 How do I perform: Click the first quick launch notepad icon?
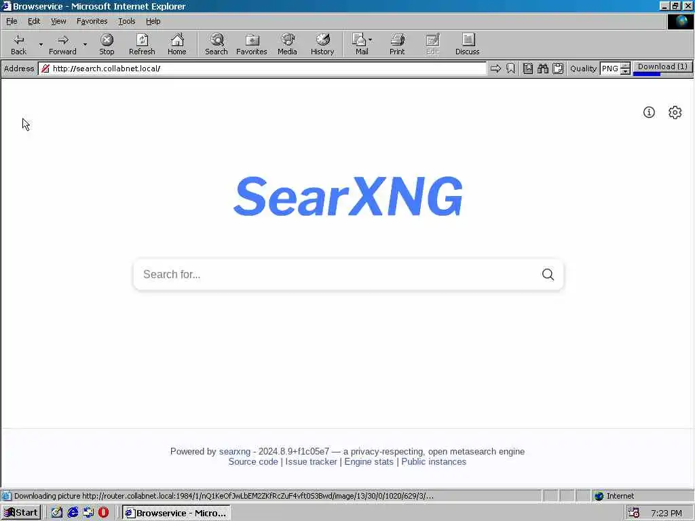coord(57,513)
